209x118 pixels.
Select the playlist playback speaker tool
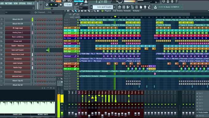(98, 11)
